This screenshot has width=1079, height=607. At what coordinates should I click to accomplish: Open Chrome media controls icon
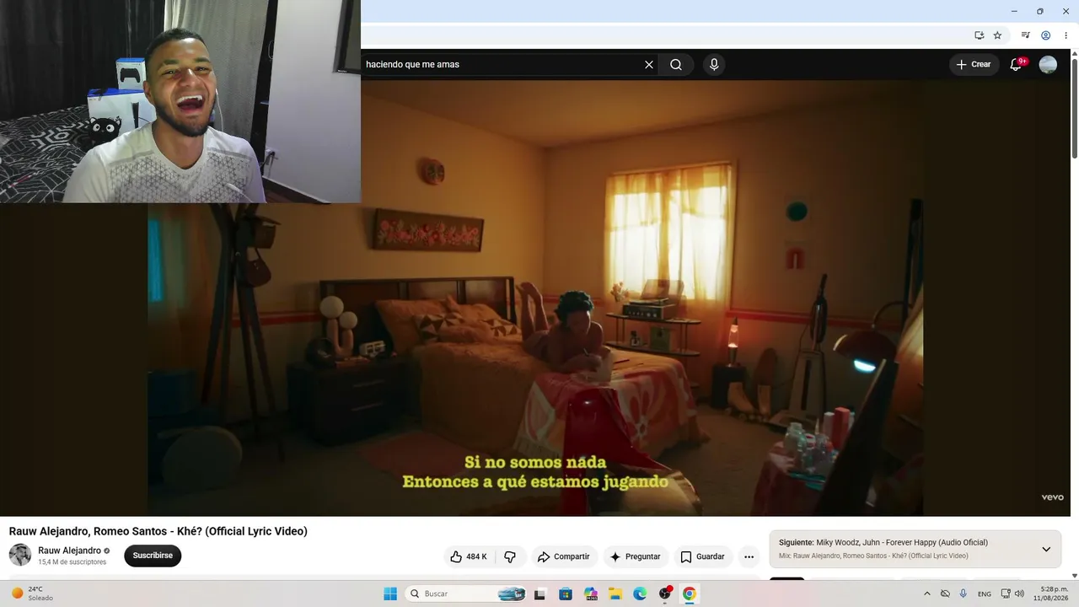pyautogui.click(x=1026, y=35)
